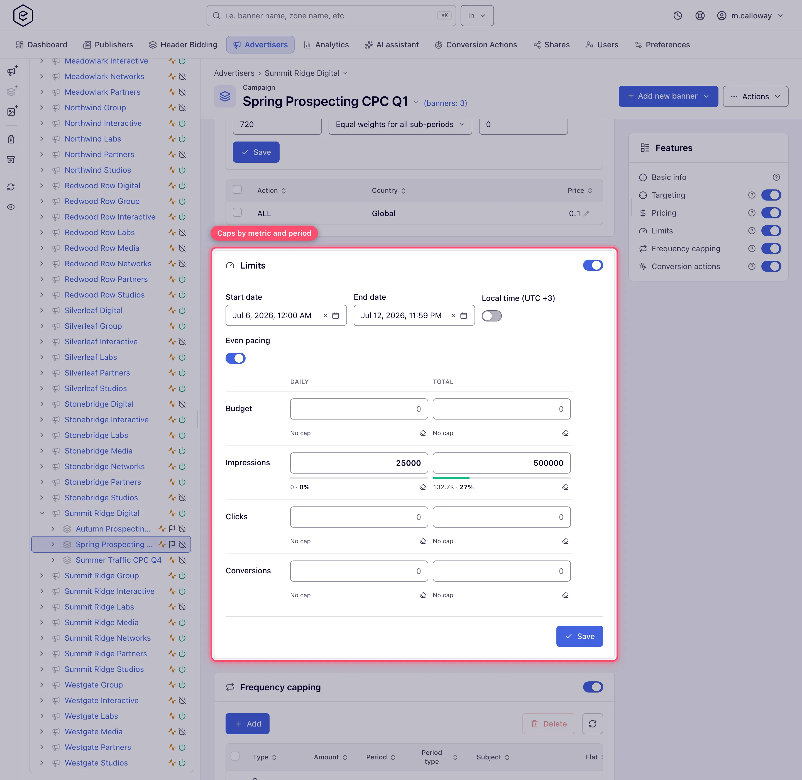Clear daily Impressions cap with eraser icon
Screen dimensions: 802x780
pos(423,487)
